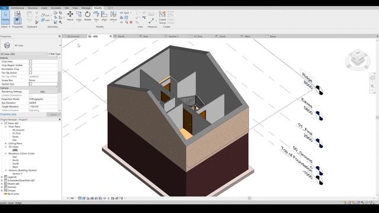Click the Detail Level icon in view control bar
379x213 pixels.
click(x=79, y=198)
